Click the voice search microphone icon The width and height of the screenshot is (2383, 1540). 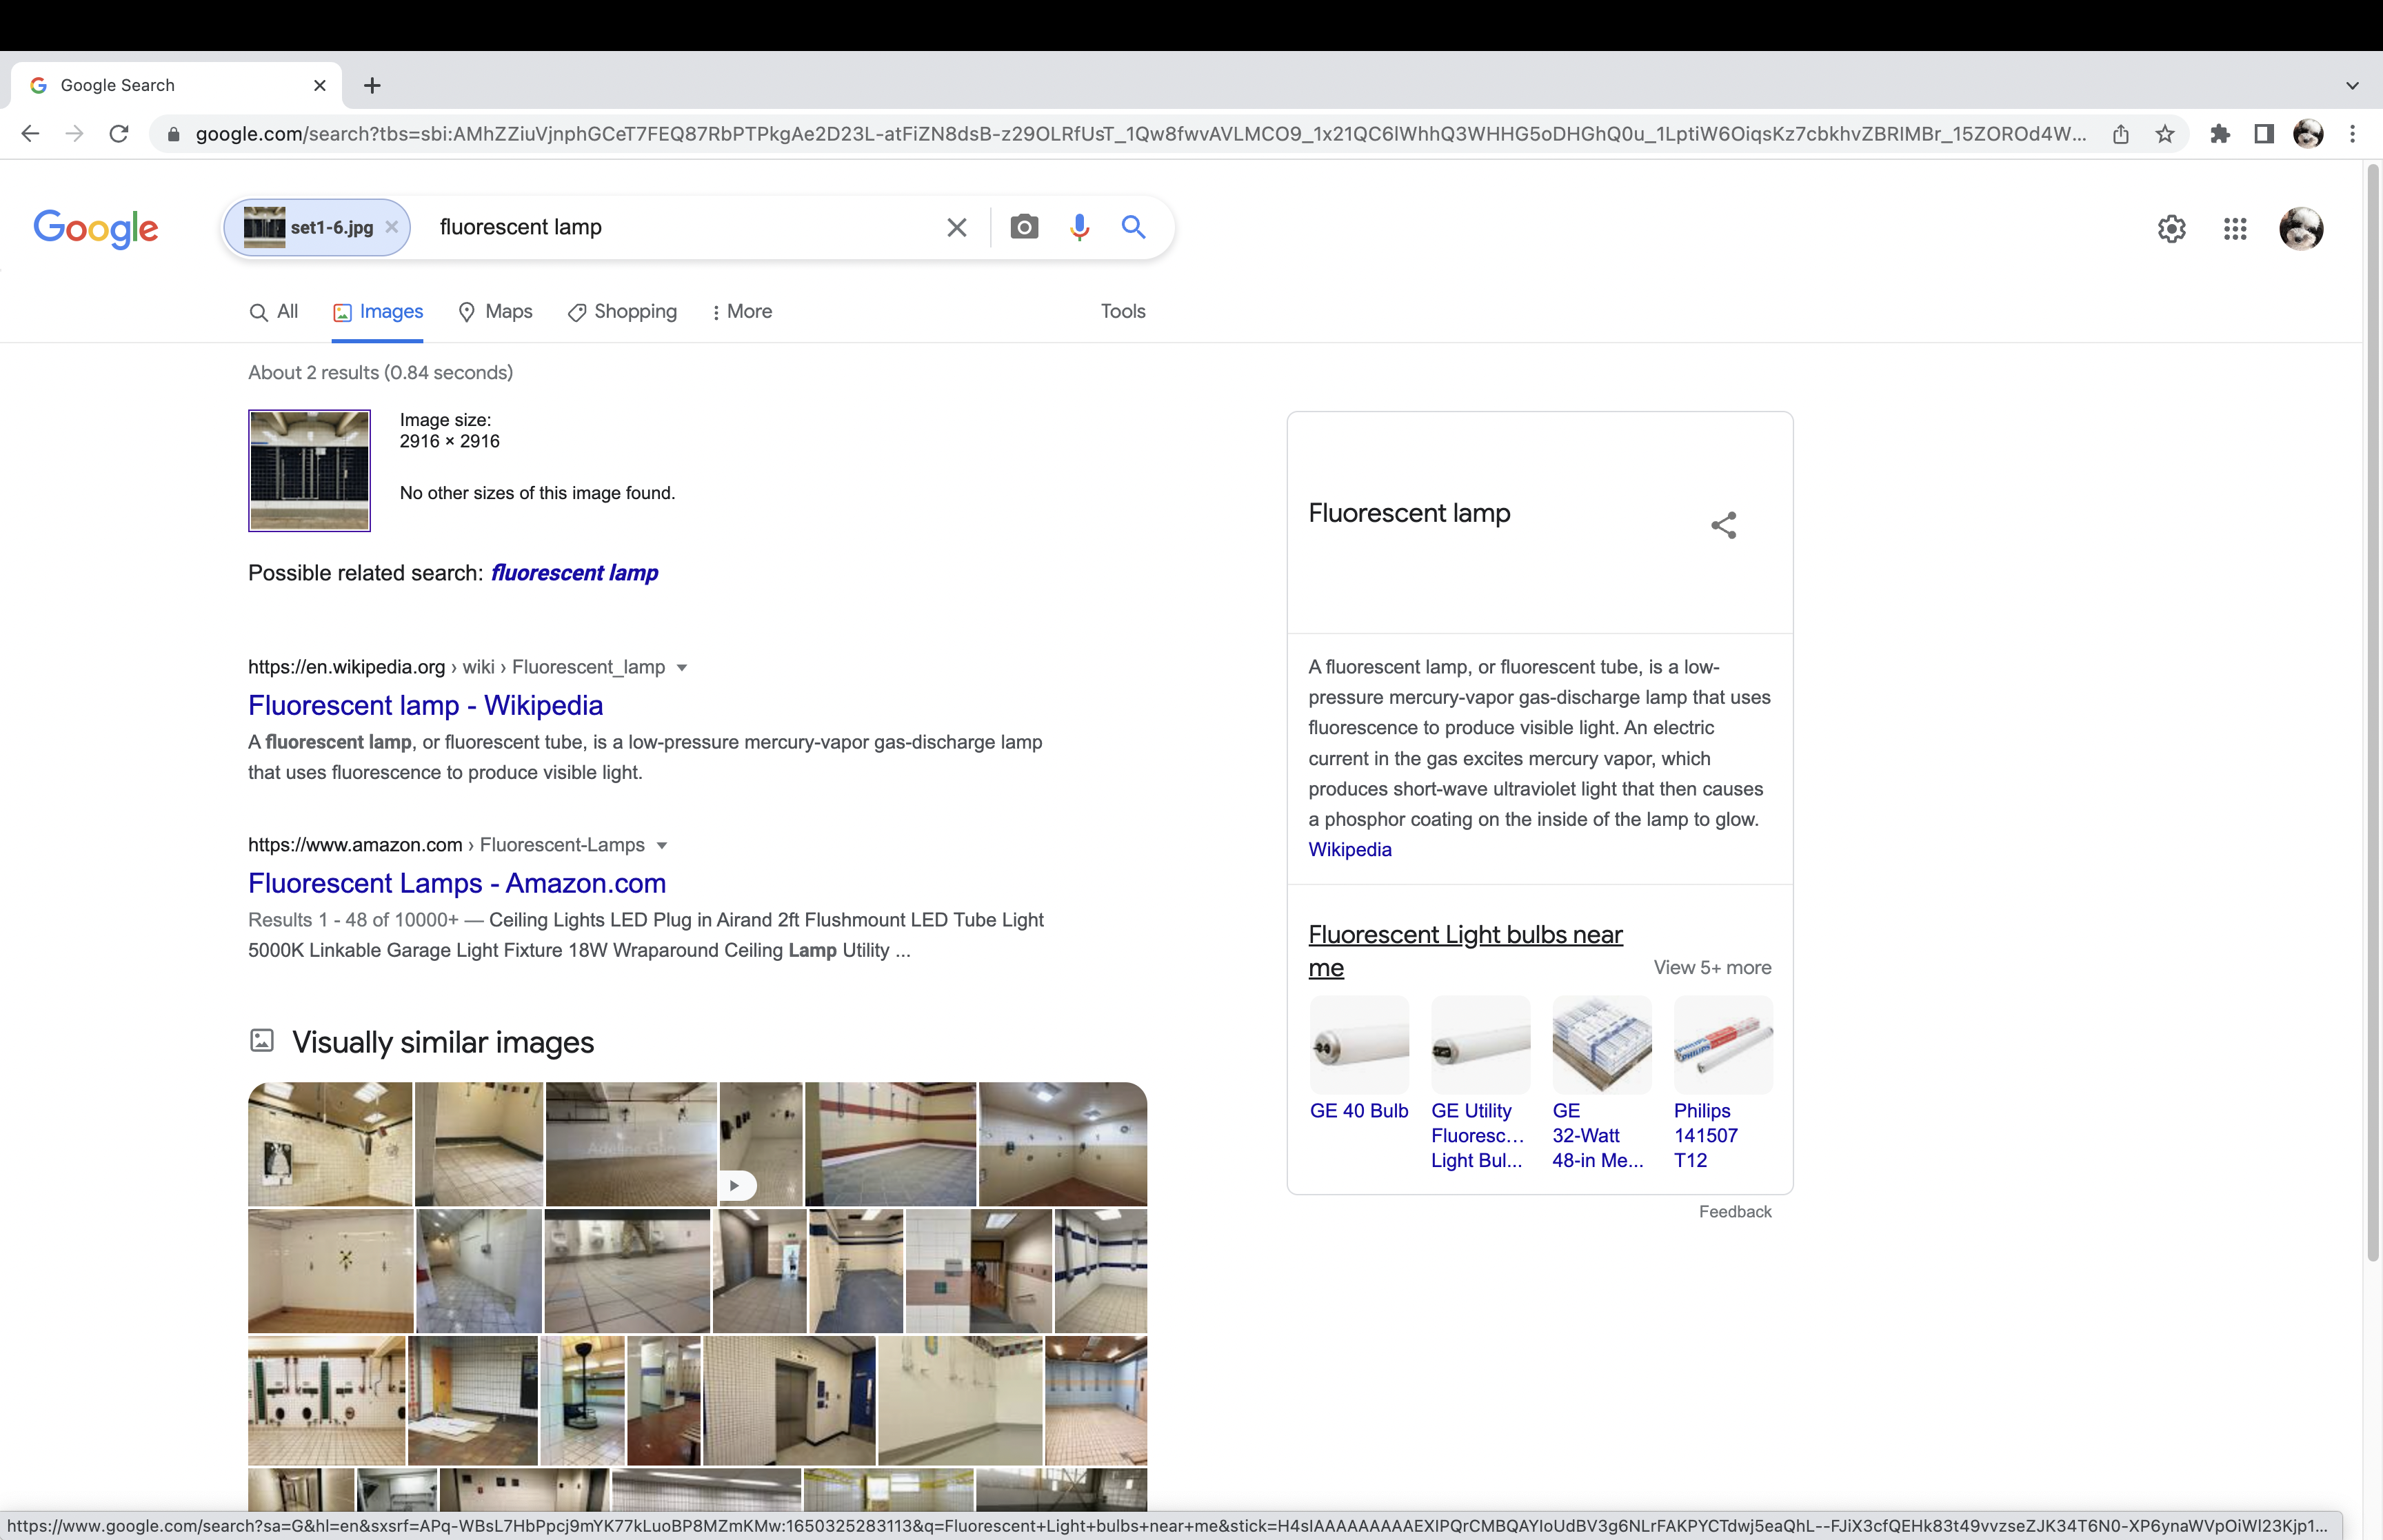click(1079, 227)
